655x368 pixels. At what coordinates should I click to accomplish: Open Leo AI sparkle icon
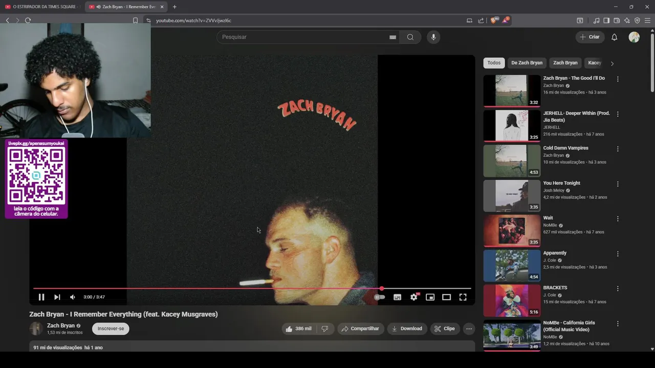pos(627,20)
